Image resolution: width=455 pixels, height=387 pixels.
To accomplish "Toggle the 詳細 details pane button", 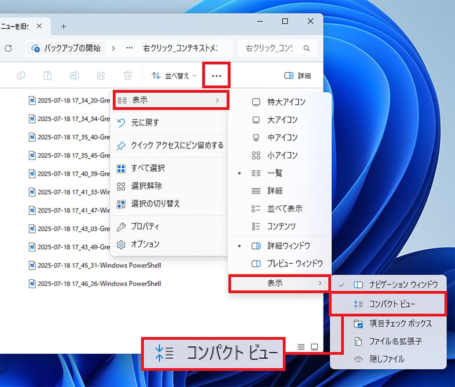I will click(x=298, y=75).
